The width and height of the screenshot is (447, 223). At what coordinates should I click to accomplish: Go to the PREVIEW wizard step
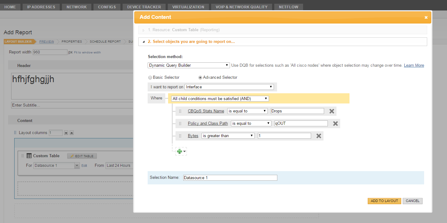[x=47, y=42]
